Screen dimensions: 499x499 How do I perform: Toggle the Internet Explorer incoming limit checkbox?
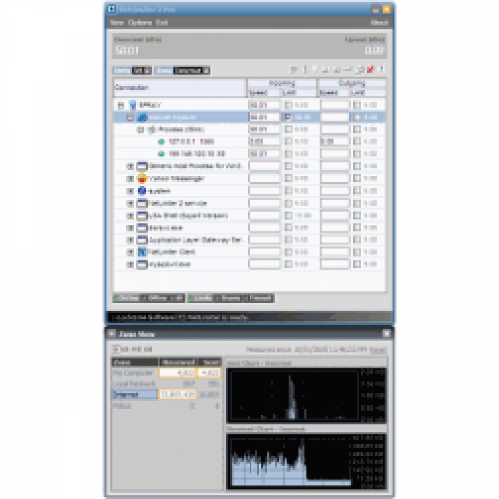click(x=288, y=117)
